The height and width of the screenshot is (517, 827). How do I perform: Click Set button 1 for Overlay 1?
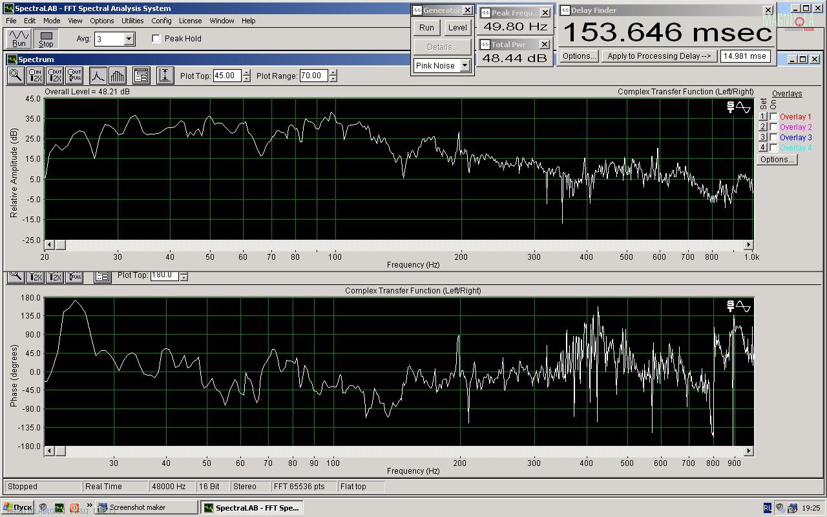762,117
